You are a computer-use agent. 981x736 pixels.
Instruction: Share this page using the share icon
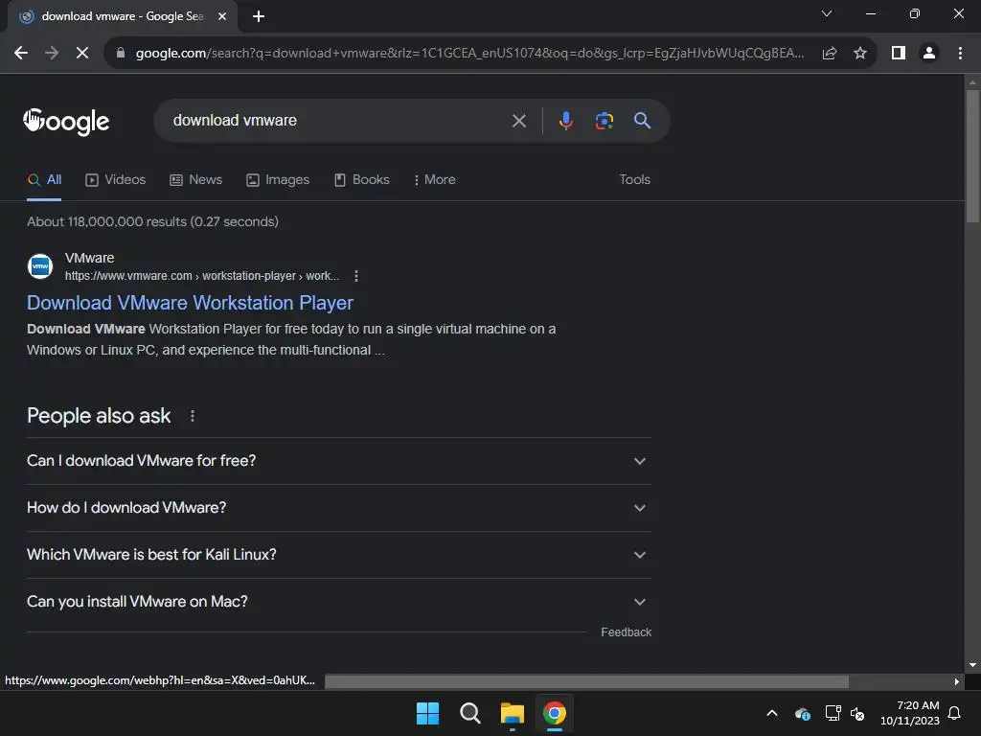click(x=830, y=54)
